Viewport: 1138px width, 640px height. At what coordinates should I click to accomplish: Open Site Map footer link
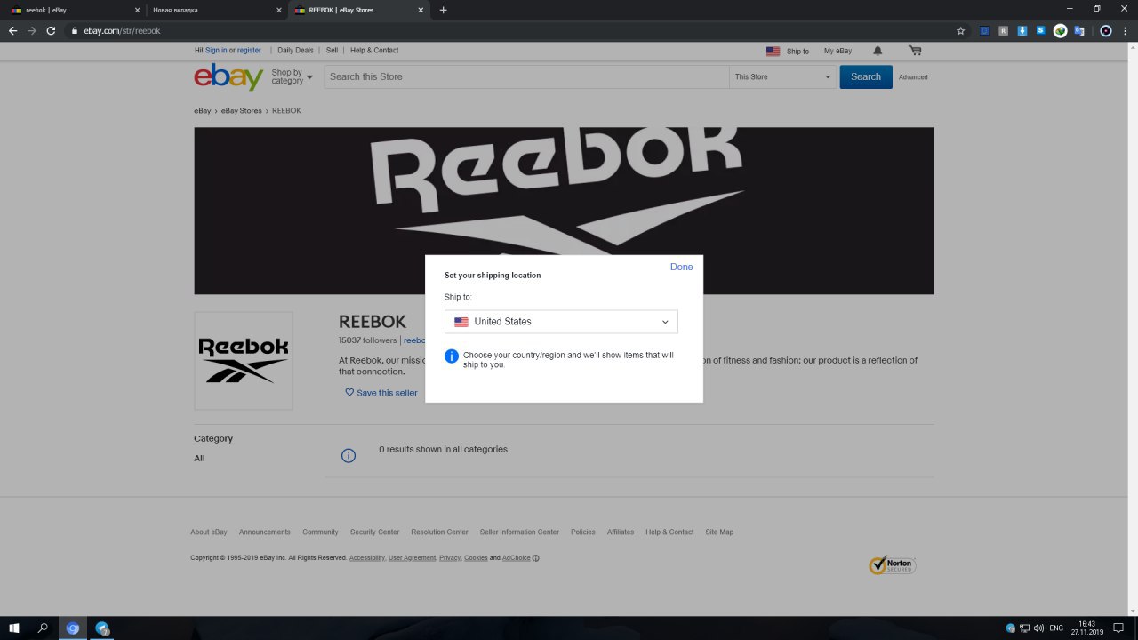[719, 532]
